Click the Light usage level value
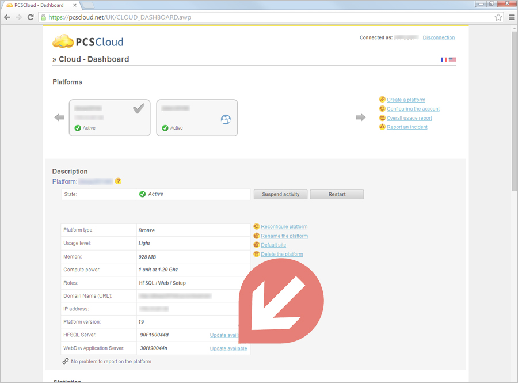The height and width of the screenshot is (383, 518). coord(144,243)
